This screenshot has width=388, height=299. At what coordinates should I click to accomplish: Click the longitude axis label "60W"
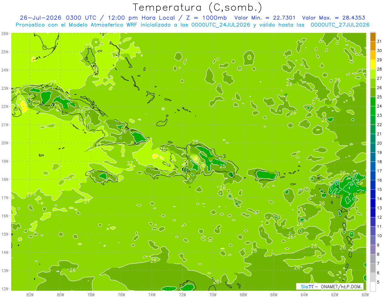coord(365,294)
